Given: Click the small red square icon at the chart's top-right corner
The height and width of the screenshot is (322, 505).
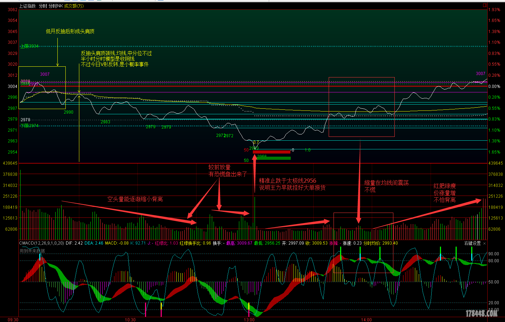Looking at the screenshot, I should [x=484, y=6].
